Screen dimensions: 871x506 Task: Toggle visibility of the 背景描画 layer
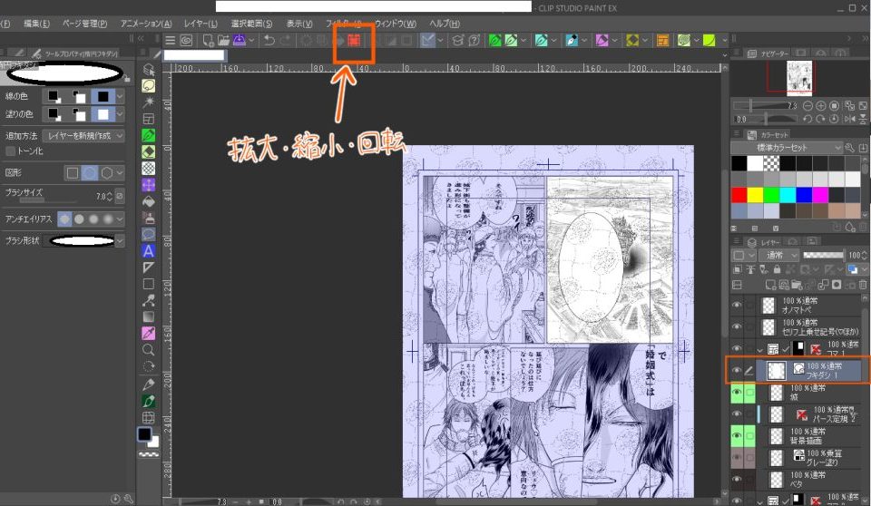[737, 436]
